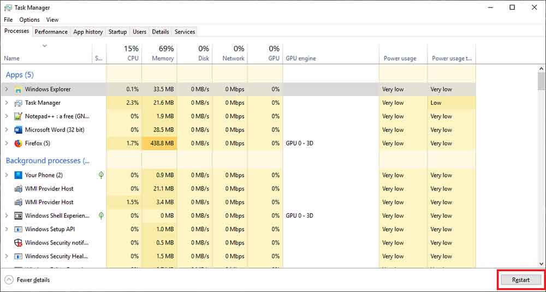Expand the Windows Setup API row

click(x=6, y=229)
